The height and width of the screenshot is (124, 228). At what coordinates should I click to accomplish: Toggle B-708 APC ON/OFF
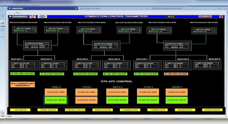176,74
